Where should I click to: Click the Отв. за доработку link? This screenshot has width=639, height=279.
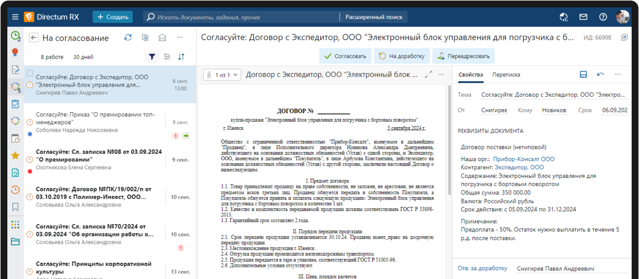point(483,268)
